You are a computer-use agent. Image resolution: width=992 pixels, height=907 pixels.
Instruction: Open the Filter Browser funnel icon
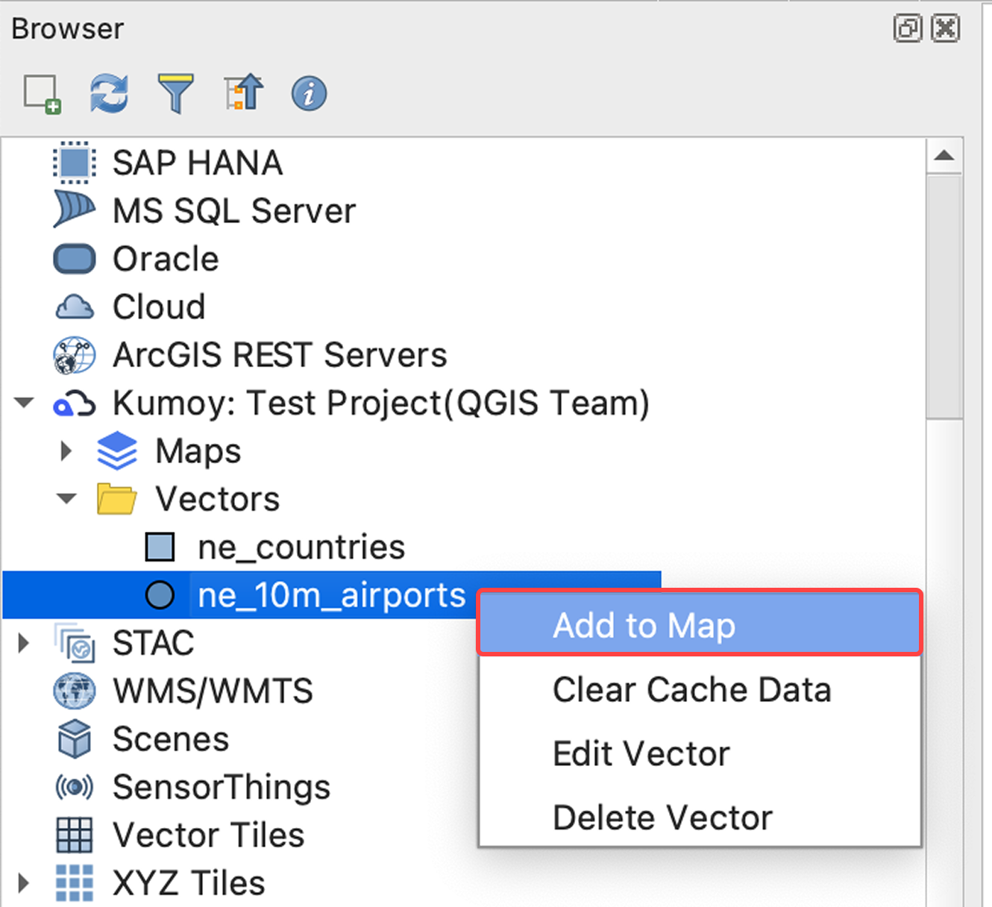pyautogui.click(x=175, y=94)
